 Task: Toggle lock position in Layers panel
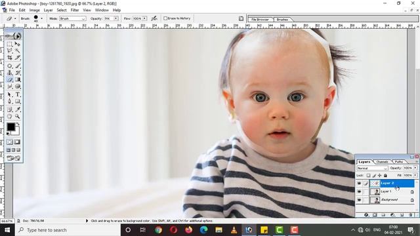click(379, 176)
